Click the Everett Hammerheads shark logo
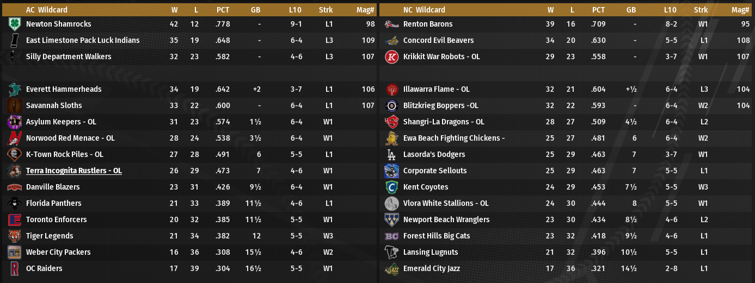This screenshot has height=283, width=755. click(x=15, y=90)
